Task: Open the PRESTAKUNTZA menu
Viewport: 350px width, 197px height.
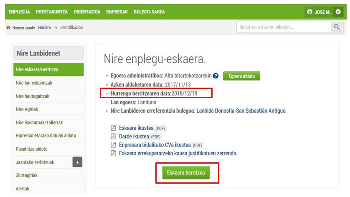Action: click(x=52, y=12)
